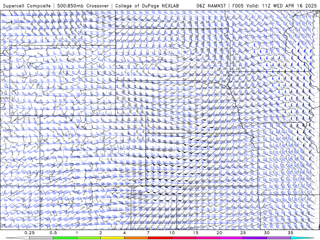Click the '500:850mb Crossover' header text
This screenshot has width=320, height=240.
tap(83, 6)
